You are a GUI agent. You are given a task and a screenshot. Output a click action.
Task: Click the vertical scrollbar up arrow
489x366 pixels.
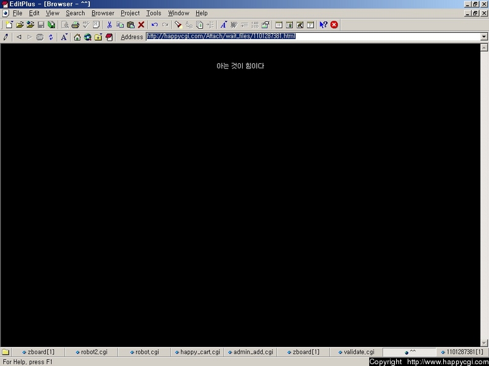[483, 48]
